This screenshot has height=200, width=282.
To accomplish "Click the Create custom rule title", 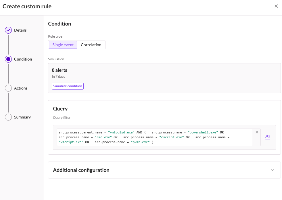I will 27,6.
